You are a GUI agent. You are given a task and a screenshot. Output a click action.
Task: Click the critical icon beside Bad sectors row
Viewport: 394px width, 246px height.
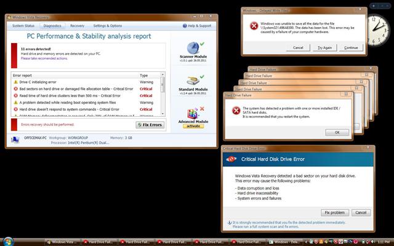click(15, 89)
